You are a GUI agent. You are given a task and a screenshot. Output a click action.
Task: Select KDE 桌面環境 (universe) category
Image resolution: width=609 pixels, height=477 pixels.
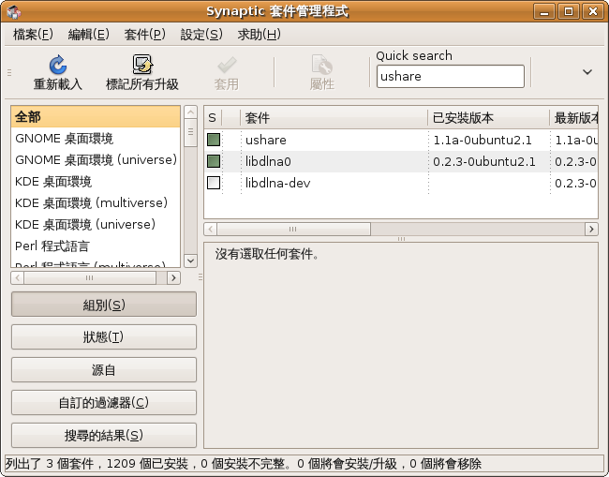96,225
